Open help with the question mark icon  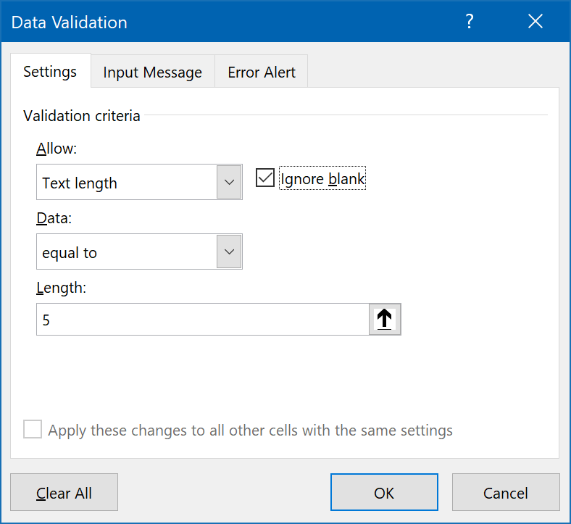[x=470, y=22]
